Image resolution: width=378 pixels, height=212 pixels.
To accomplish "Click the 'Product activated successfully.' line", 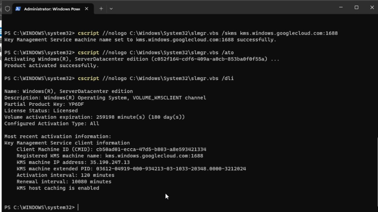I will coord(52,66).
